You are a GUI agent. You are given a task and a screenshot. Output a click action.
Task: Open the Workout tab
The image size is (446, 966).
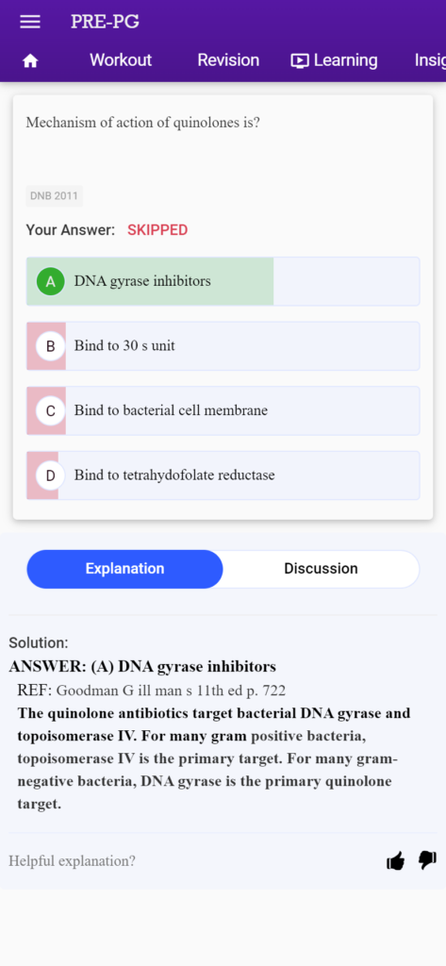point(121,60)
